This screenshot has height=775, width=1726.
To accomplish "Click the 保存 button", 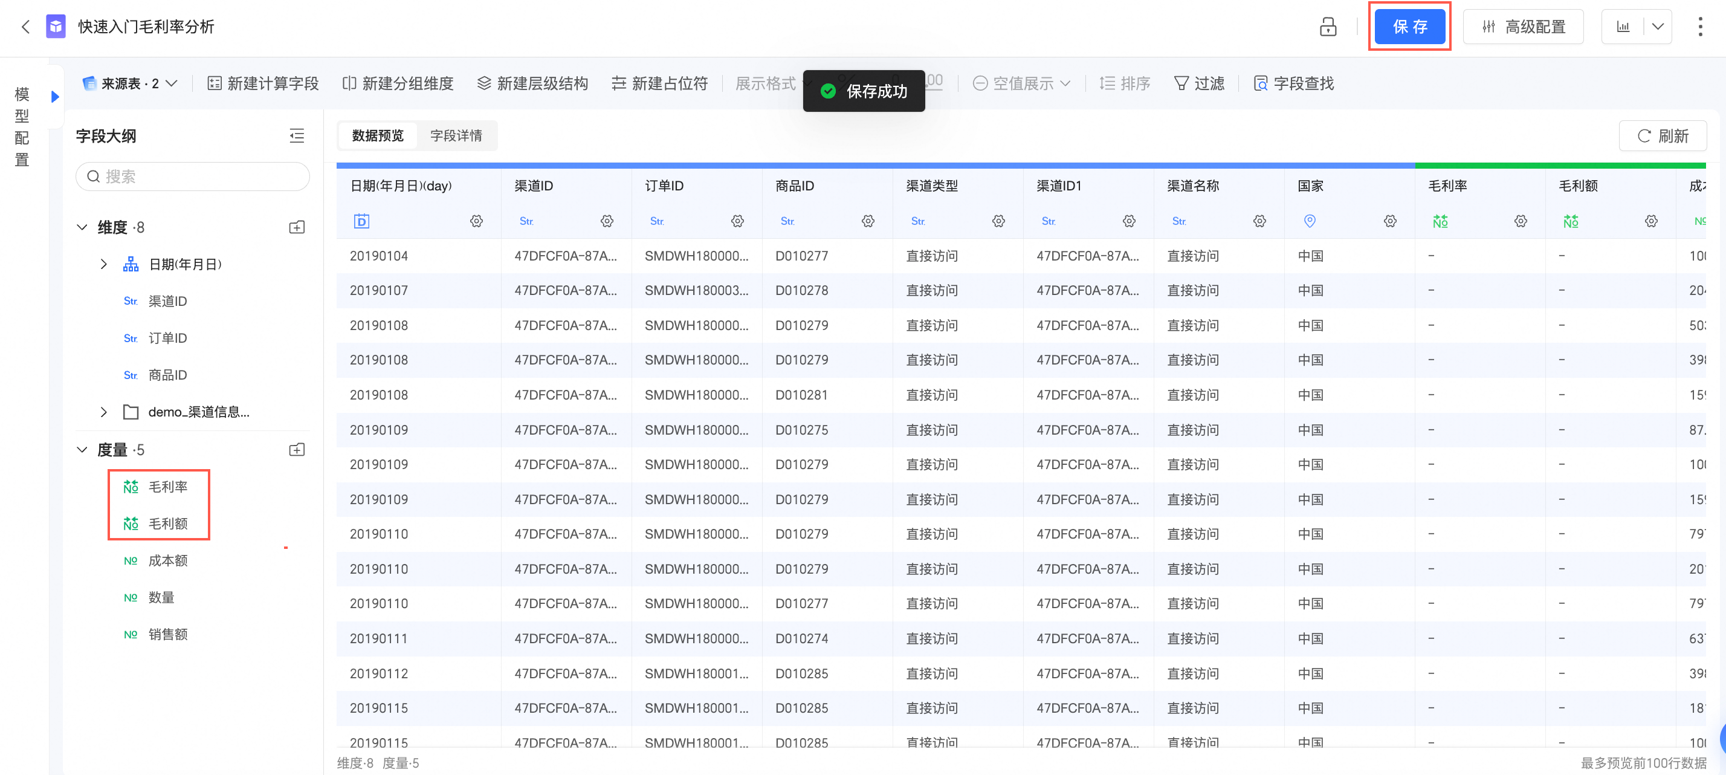I will pos(1410,27).
